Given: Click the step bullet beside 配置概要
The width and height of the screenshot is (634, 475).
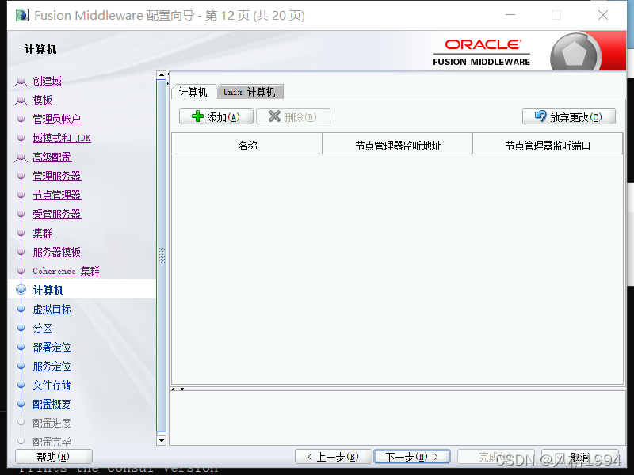Looking at the screenshot, I should pos(21,404).
